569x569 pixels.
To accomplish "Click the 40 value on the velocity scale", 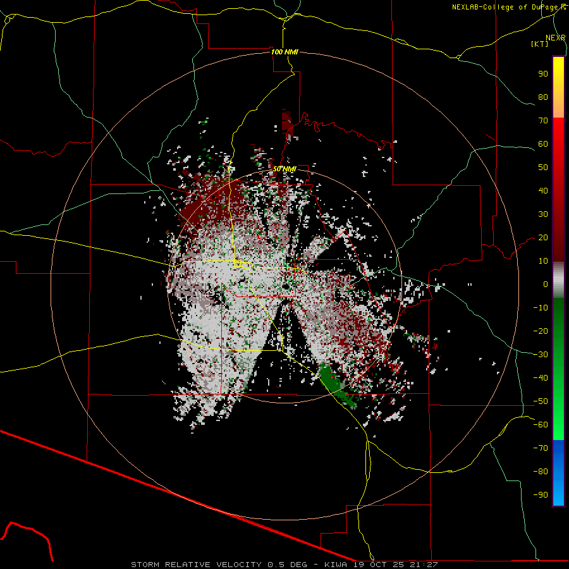I will (x=543, y=190).
